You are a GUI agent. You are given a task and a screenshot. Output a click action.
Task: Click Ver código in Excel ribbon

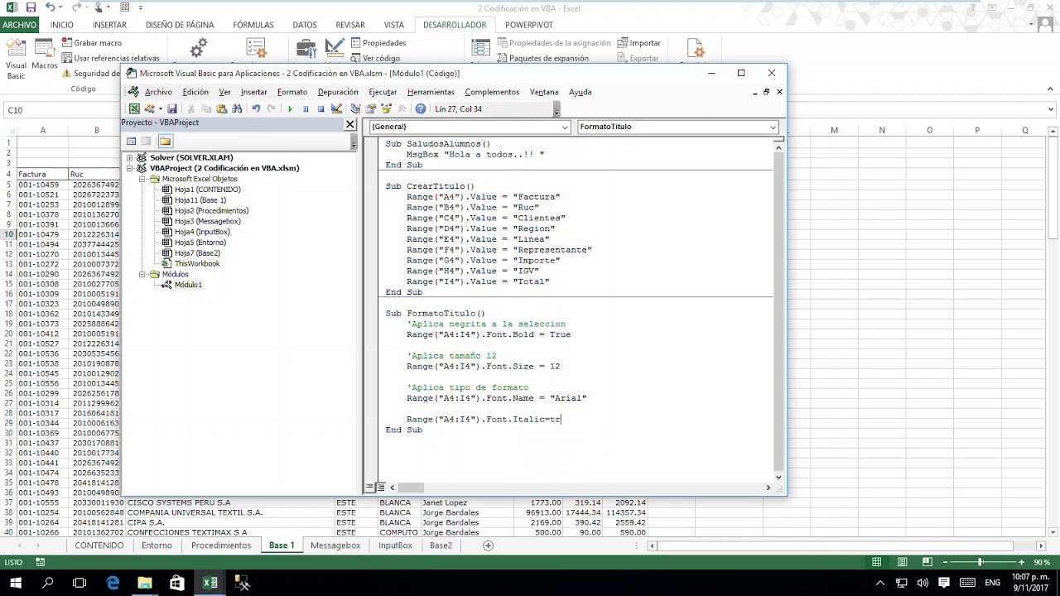coord(375,58)
